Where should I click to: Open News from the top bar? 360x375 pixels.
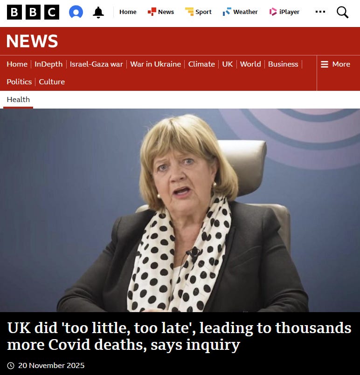pyautogui.click(x=161, y=12)
